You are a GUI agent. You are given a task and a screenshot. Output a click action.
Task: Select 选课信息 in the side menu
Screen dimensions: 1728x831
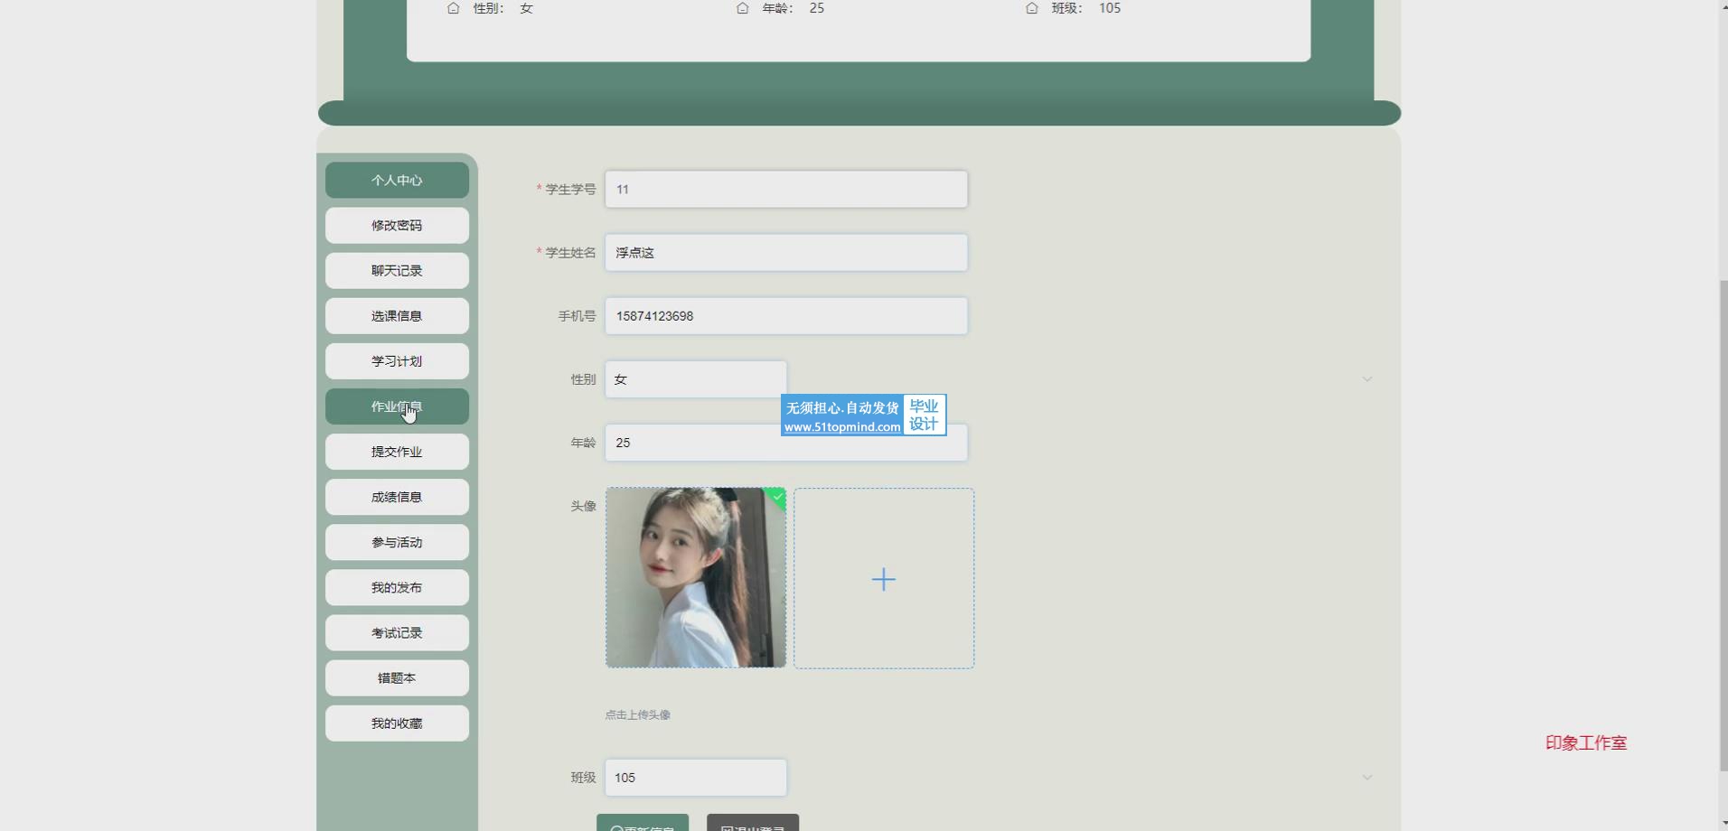(397, 316)
